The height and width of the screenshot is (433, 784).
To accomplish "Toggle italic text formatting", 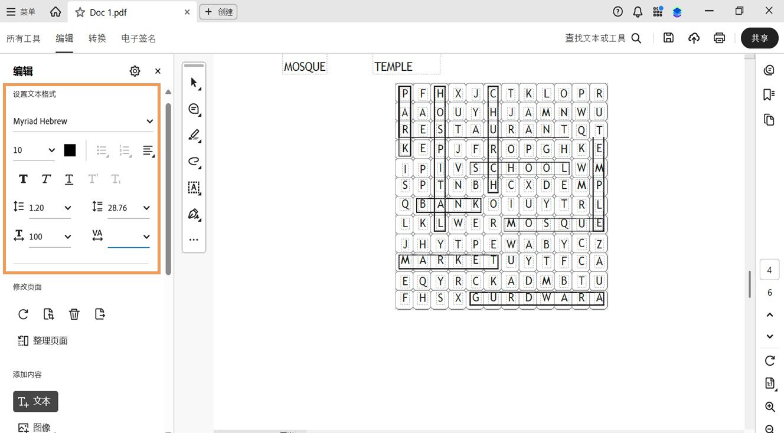I will pyautogui.click(x=45, y=179).
